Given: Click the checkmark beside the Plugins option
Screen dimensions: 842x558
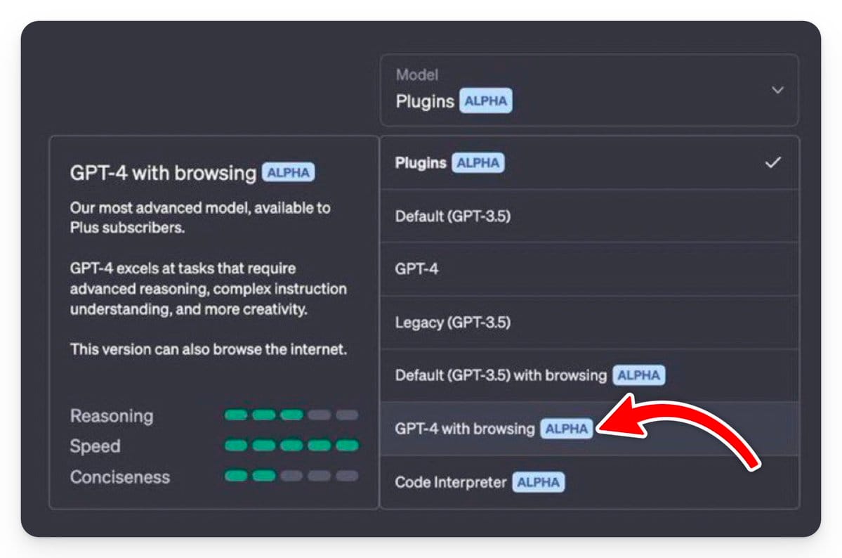Looking at the screenshot, I should pyautogui.click(x=772, y=162).
